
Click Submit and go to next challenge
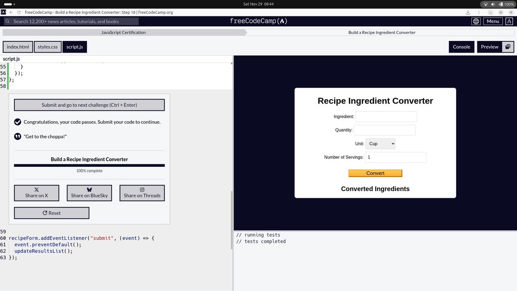(x=89, y=105)
